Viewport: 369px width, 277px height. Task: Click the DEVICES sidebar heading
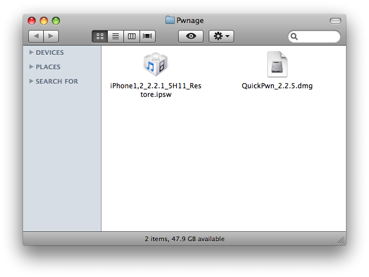click(50, 53)
